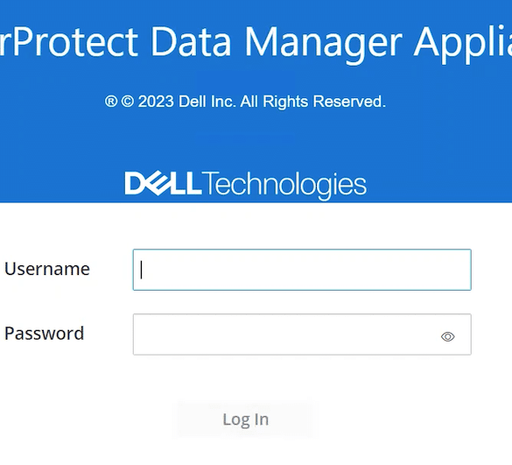
Task: Click the word "Manager" in the title
Action: [324, 45]
